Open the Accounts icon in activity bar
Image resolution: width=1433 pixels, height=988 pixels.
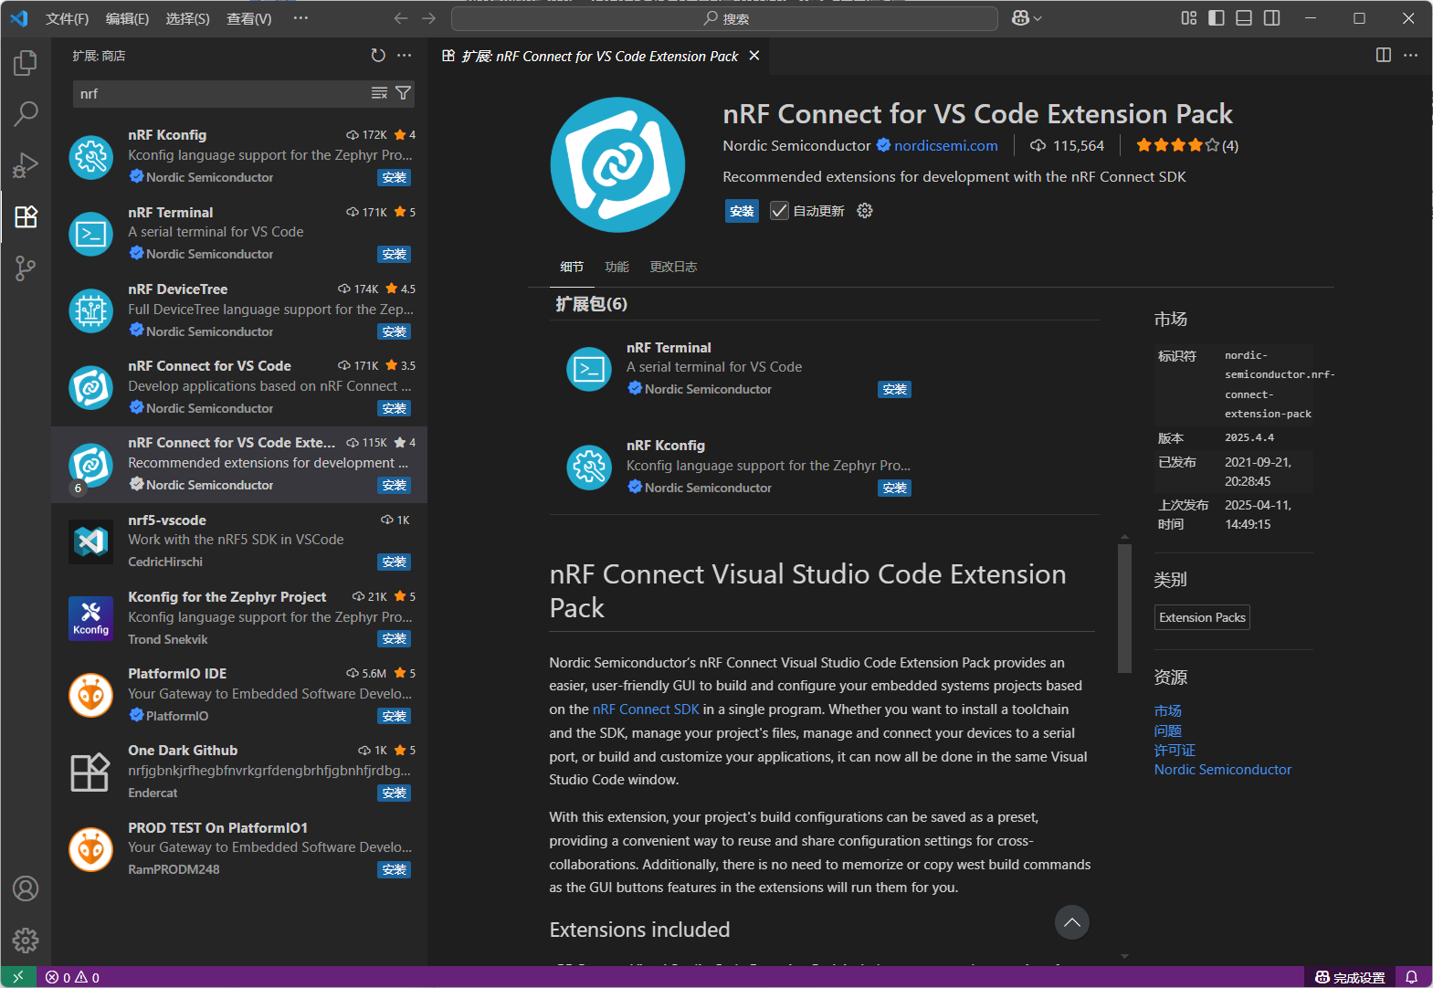tap(26, 888)
